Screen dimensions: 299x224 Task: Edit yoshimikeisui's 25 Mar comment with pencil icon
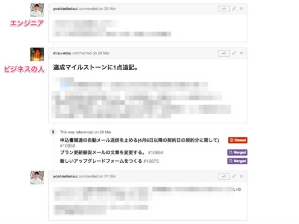point(234,8)
